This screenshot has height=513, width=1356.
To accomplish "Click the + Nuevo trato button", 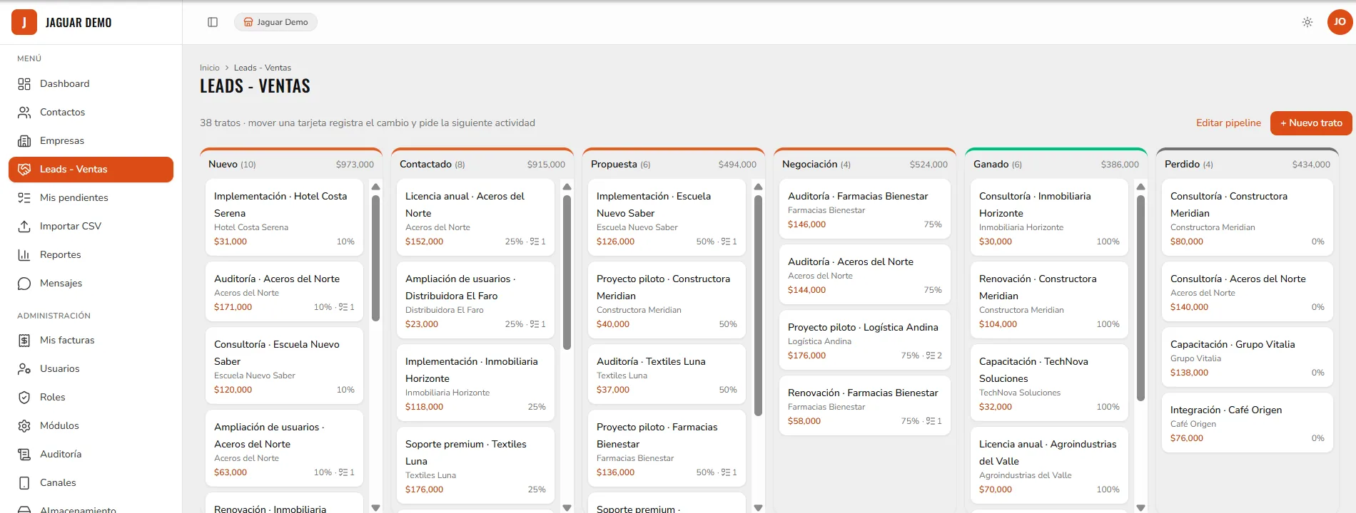I will [1311, 123].
